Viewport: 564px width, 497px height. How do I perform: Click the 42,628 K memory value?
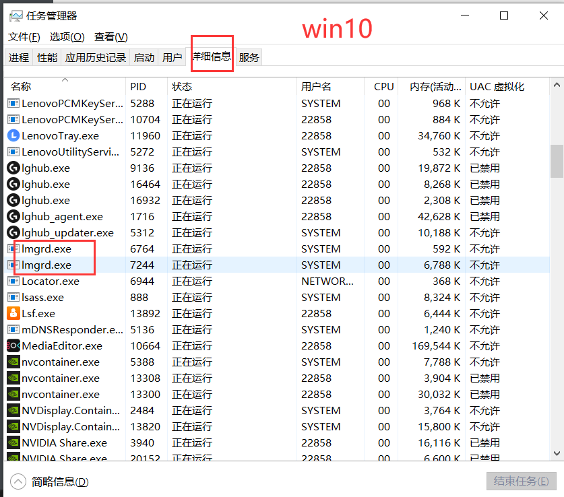pos(439,216)
